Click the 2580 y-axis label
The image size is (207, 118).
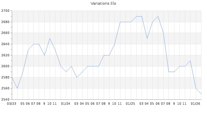pyautogui.click(x=5, y=77)
